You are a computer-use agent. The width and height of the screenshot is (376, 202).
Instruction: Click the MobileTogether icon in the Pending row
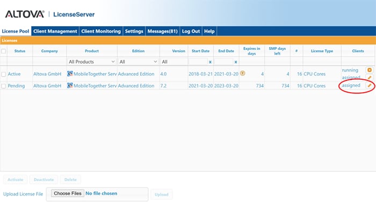pyautogui.click(x=70, y=85)
